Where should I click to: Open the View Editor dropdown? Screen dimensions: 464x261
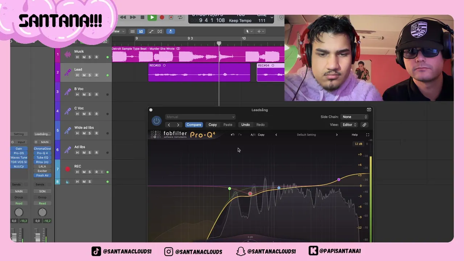(349, 125)
